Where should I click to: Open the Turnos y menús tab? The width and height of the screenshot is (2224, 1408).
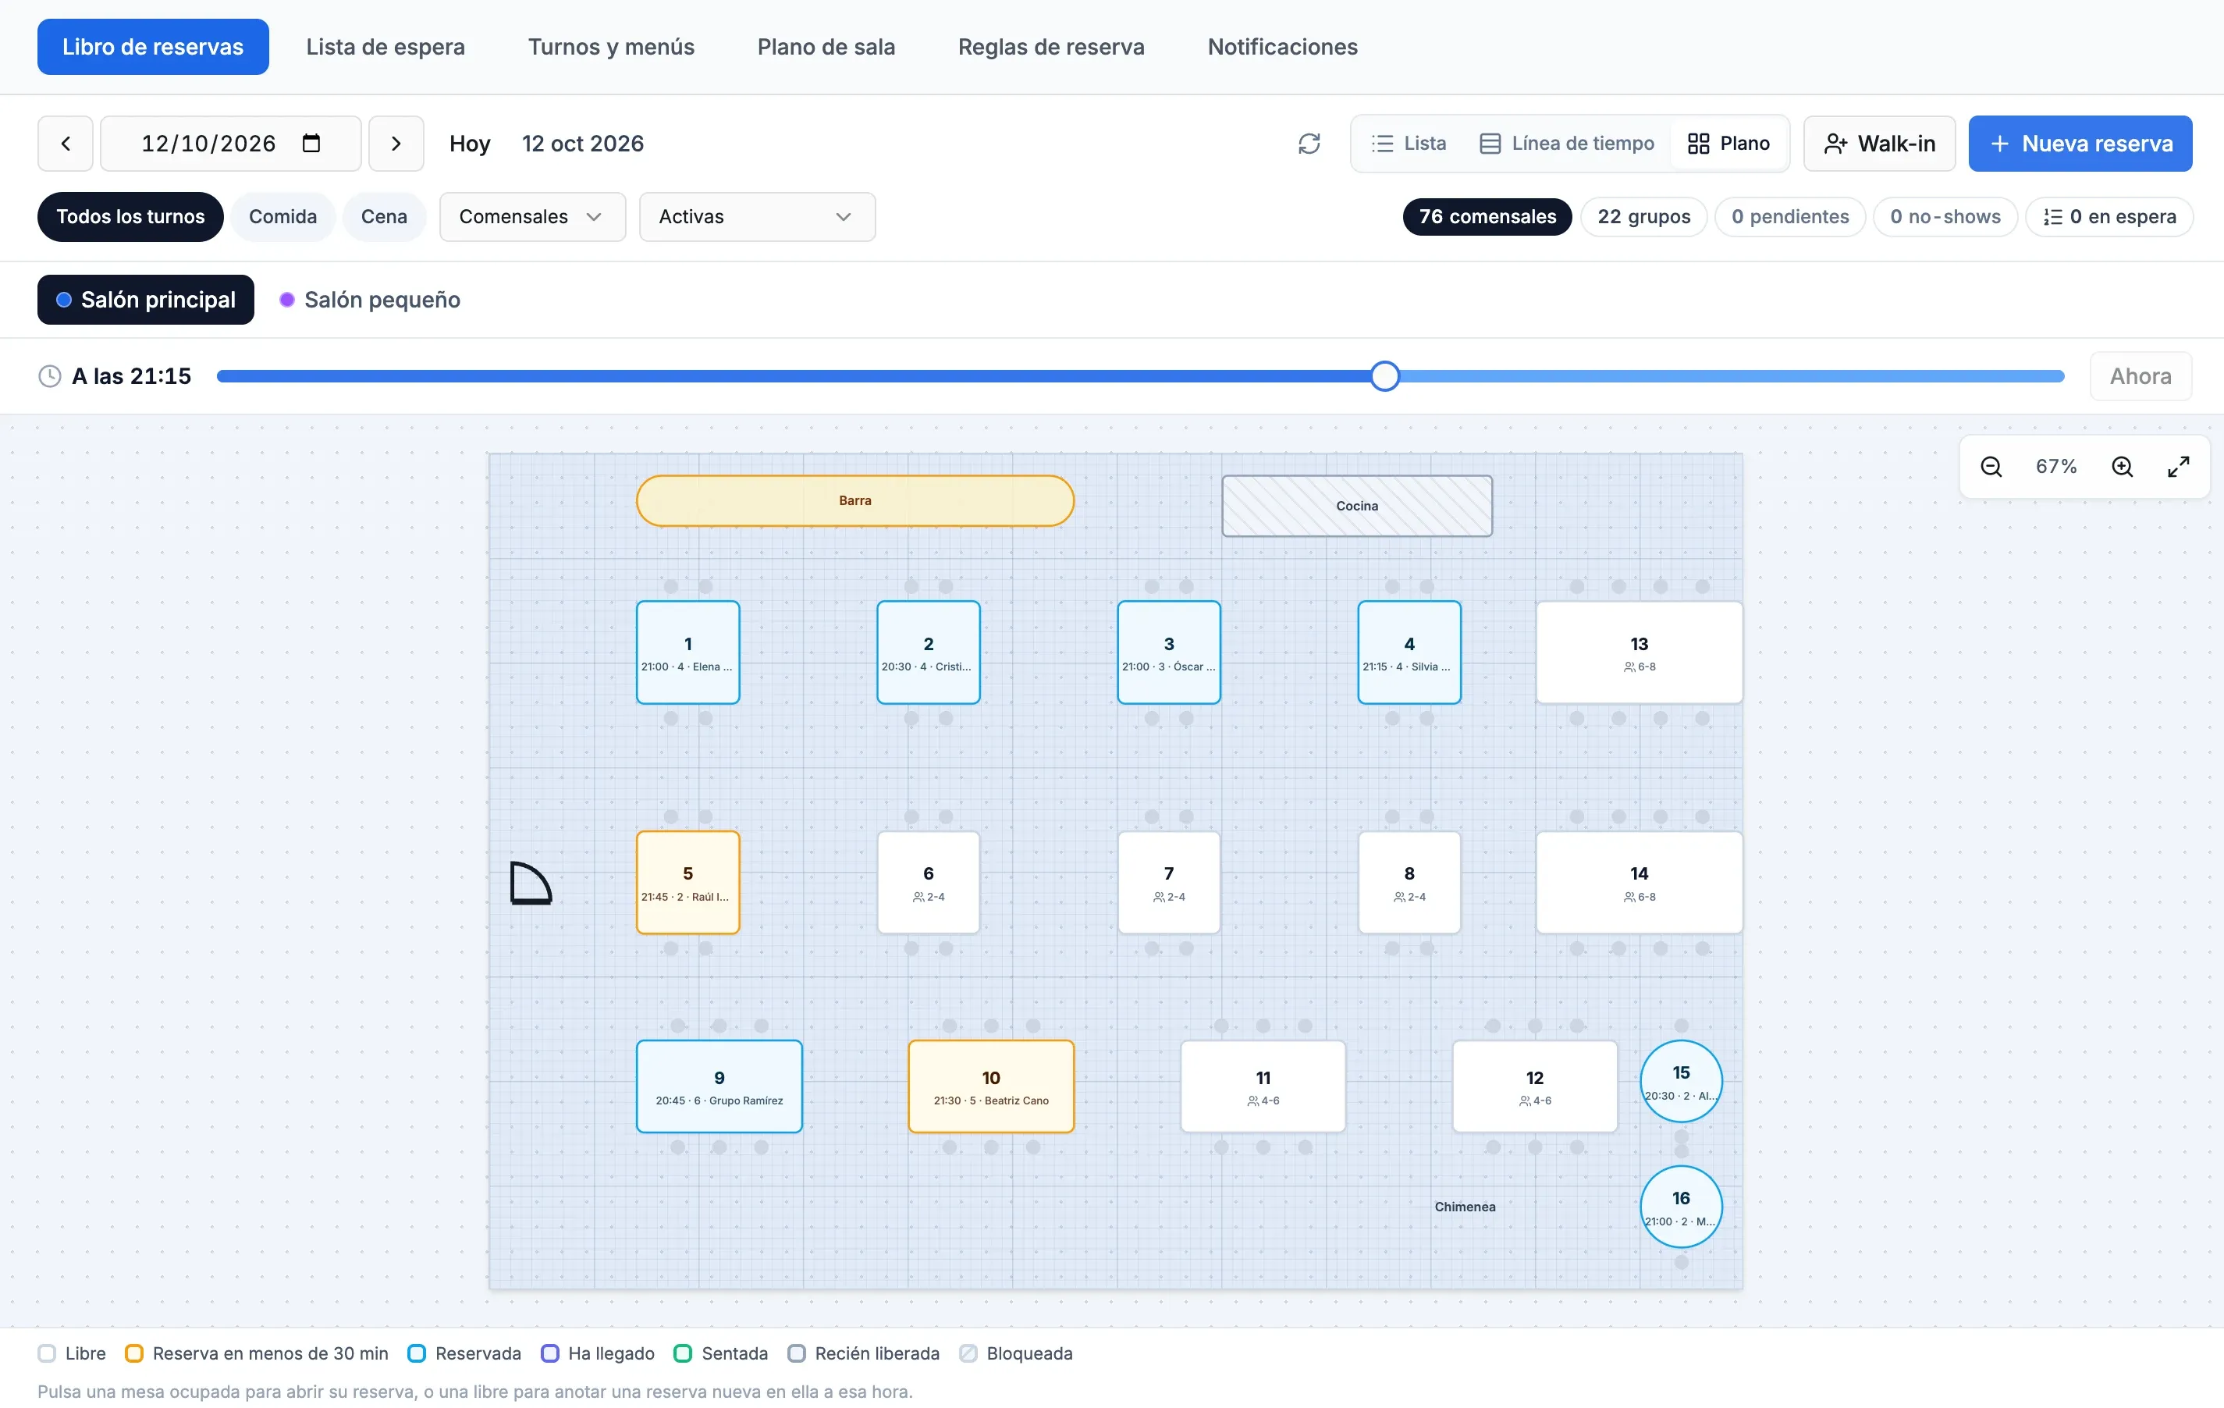[x=610, y=47]
